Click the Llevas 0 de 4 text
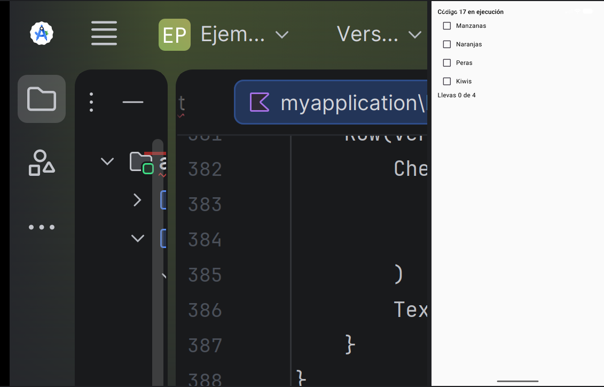This screenshot has height=387, width=604. pos(457,95)
